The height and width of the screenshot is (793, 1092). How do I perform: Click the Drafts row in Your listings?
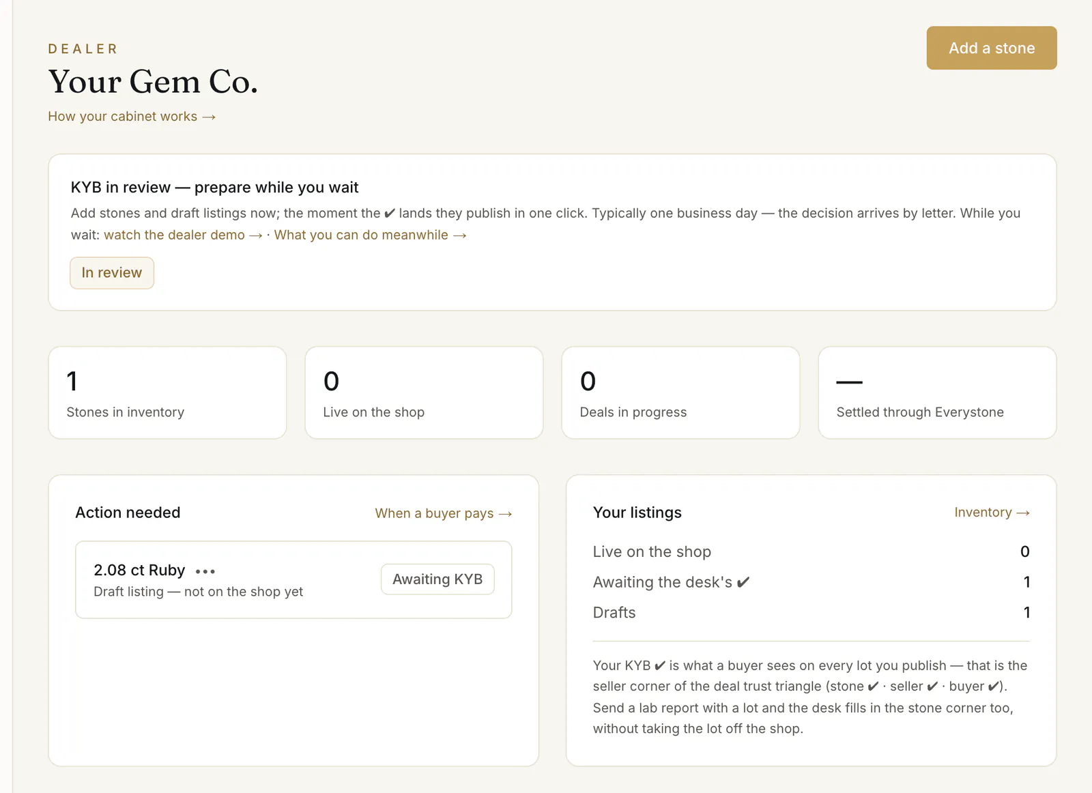click(x=811, y=613)
